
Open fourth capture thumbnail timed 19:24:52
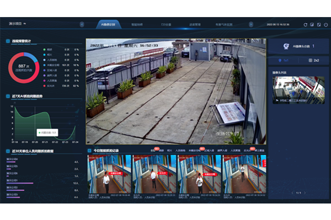pos(244,174)
